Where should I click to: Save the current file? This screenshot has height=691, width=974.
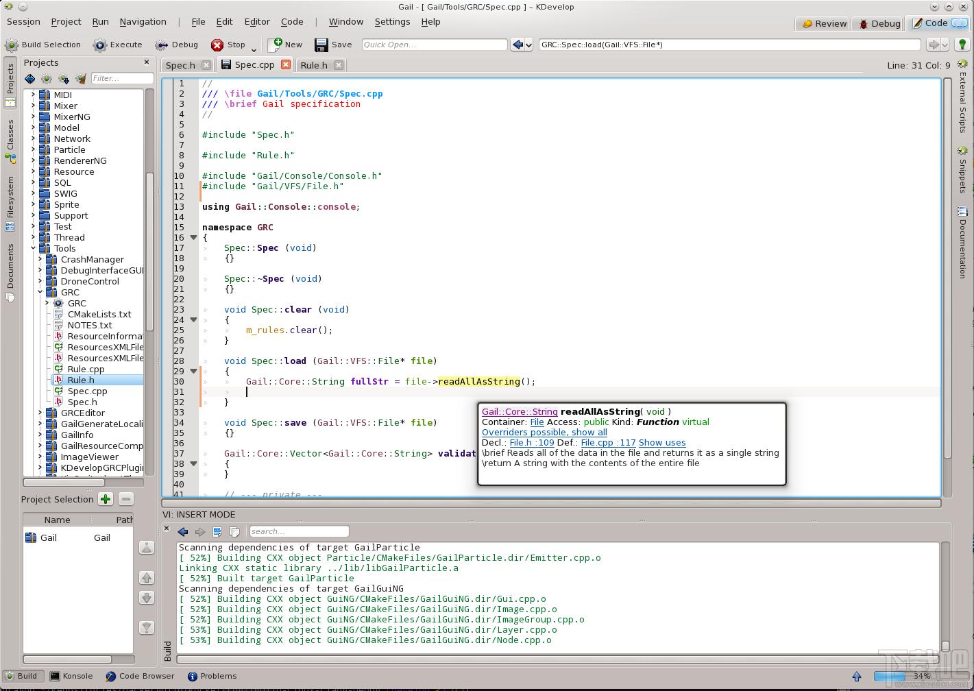(x=333, y=45)
